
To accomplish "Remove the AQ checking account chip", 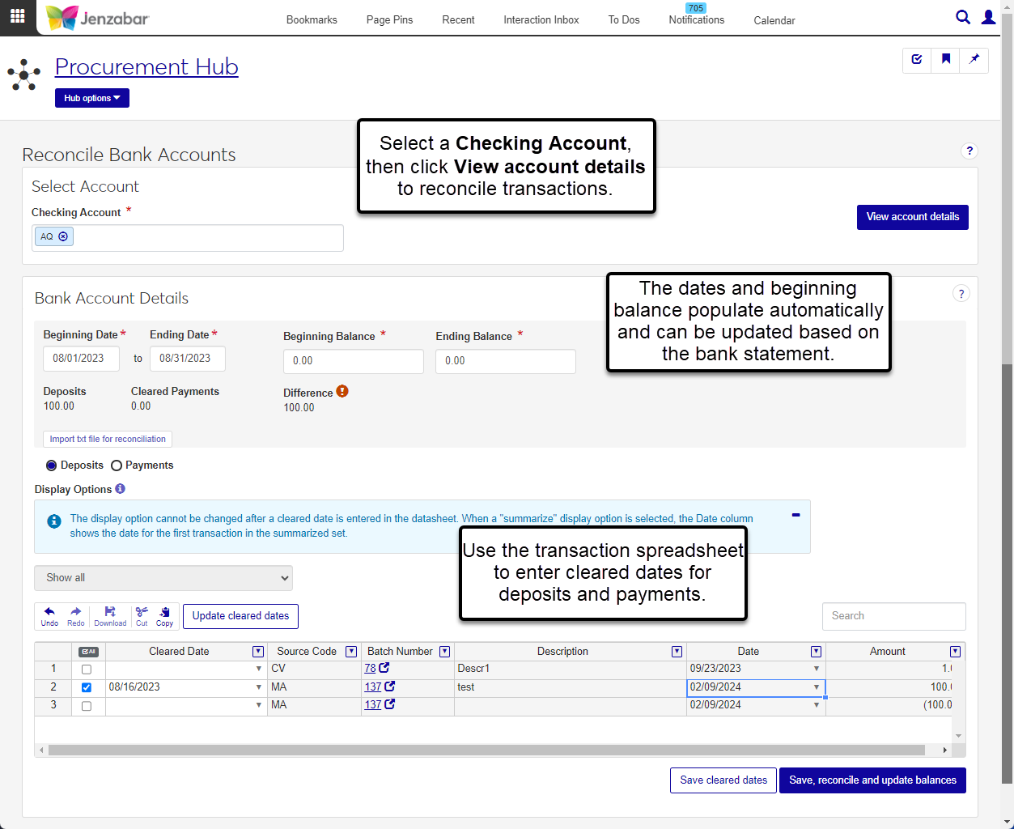I will click(x=63, y=236).
